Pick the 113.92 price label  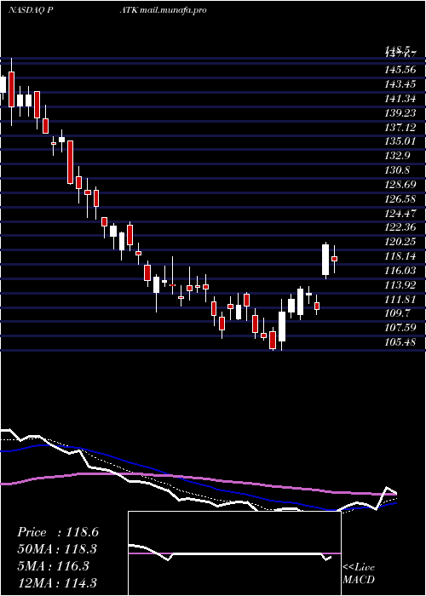pos(400,284)
